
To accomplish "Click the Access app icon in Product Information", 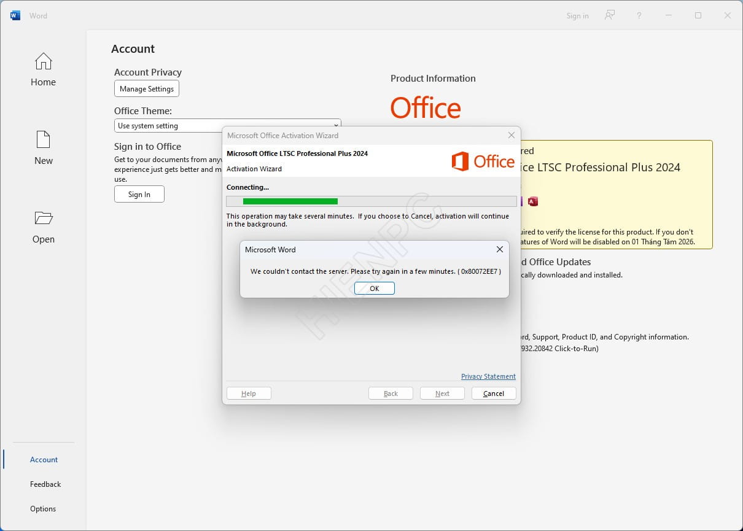I will [x=533, y=201].
